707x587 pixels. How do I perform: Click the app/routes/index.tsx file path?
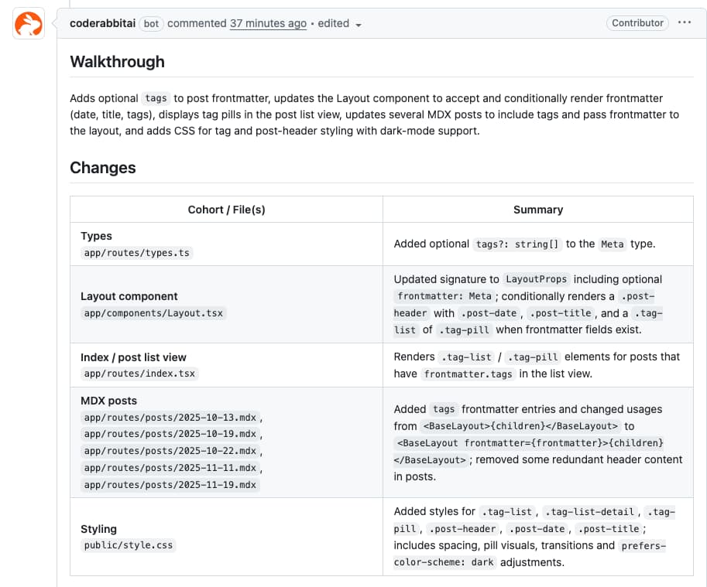click(139, 374)
